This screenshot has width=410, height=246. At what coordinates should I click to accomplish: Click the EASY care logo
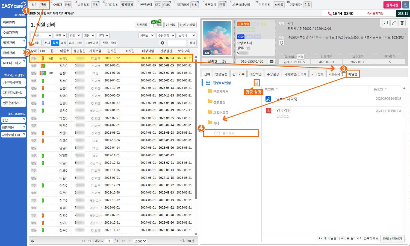coord(14,5)
